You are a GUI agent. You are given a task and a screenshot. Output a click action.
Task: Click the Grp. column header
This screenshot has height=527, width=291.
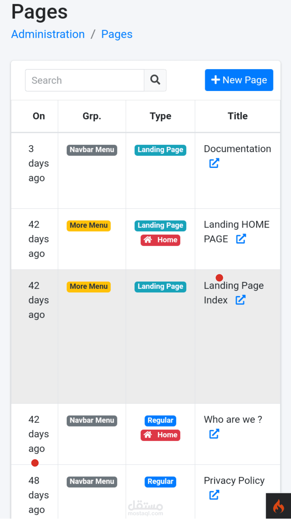pyautogui.click(x=92, y=116)
